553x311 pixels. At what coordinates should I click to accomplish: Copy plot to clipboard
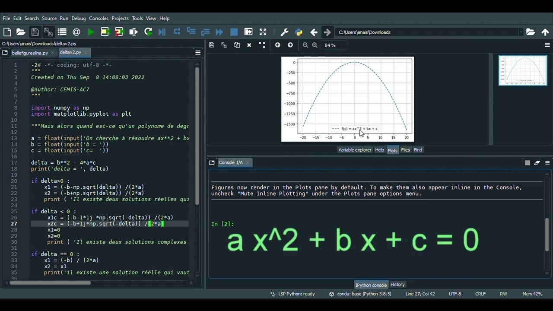click(237, 45)
